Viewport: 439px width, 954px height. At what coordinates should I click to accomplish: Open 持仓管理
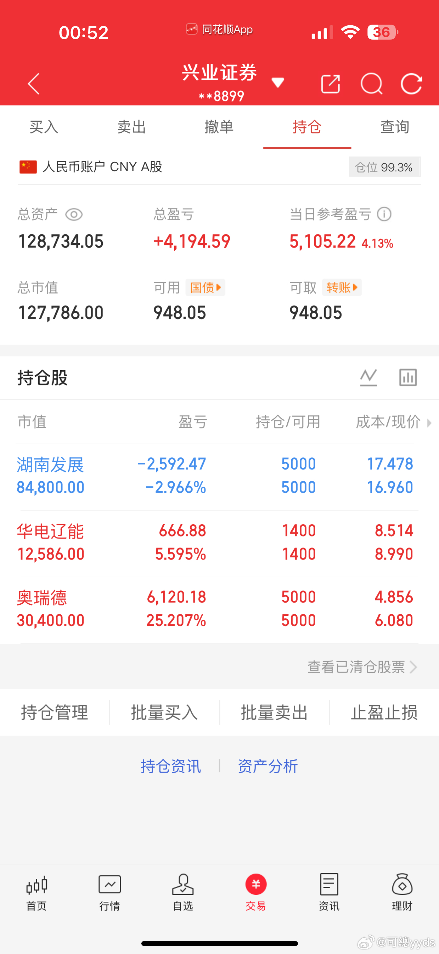pyautogui.click(x=55, y=713)
